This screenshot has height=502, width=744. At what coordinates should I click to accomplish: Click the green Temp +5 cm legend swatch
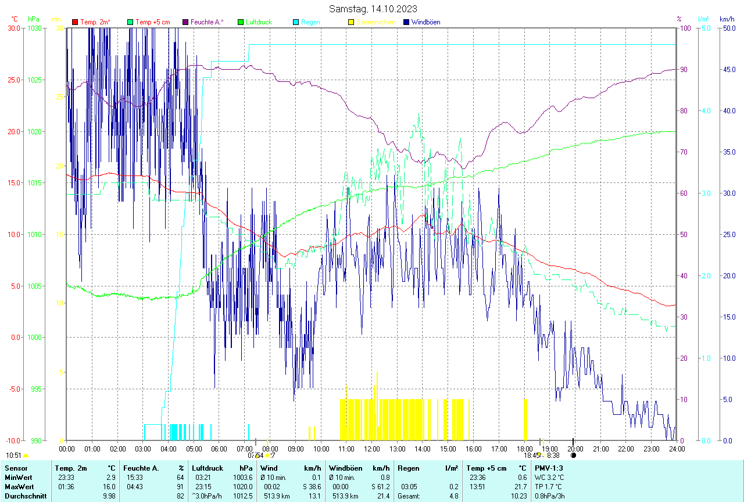(x=130, y=22)
